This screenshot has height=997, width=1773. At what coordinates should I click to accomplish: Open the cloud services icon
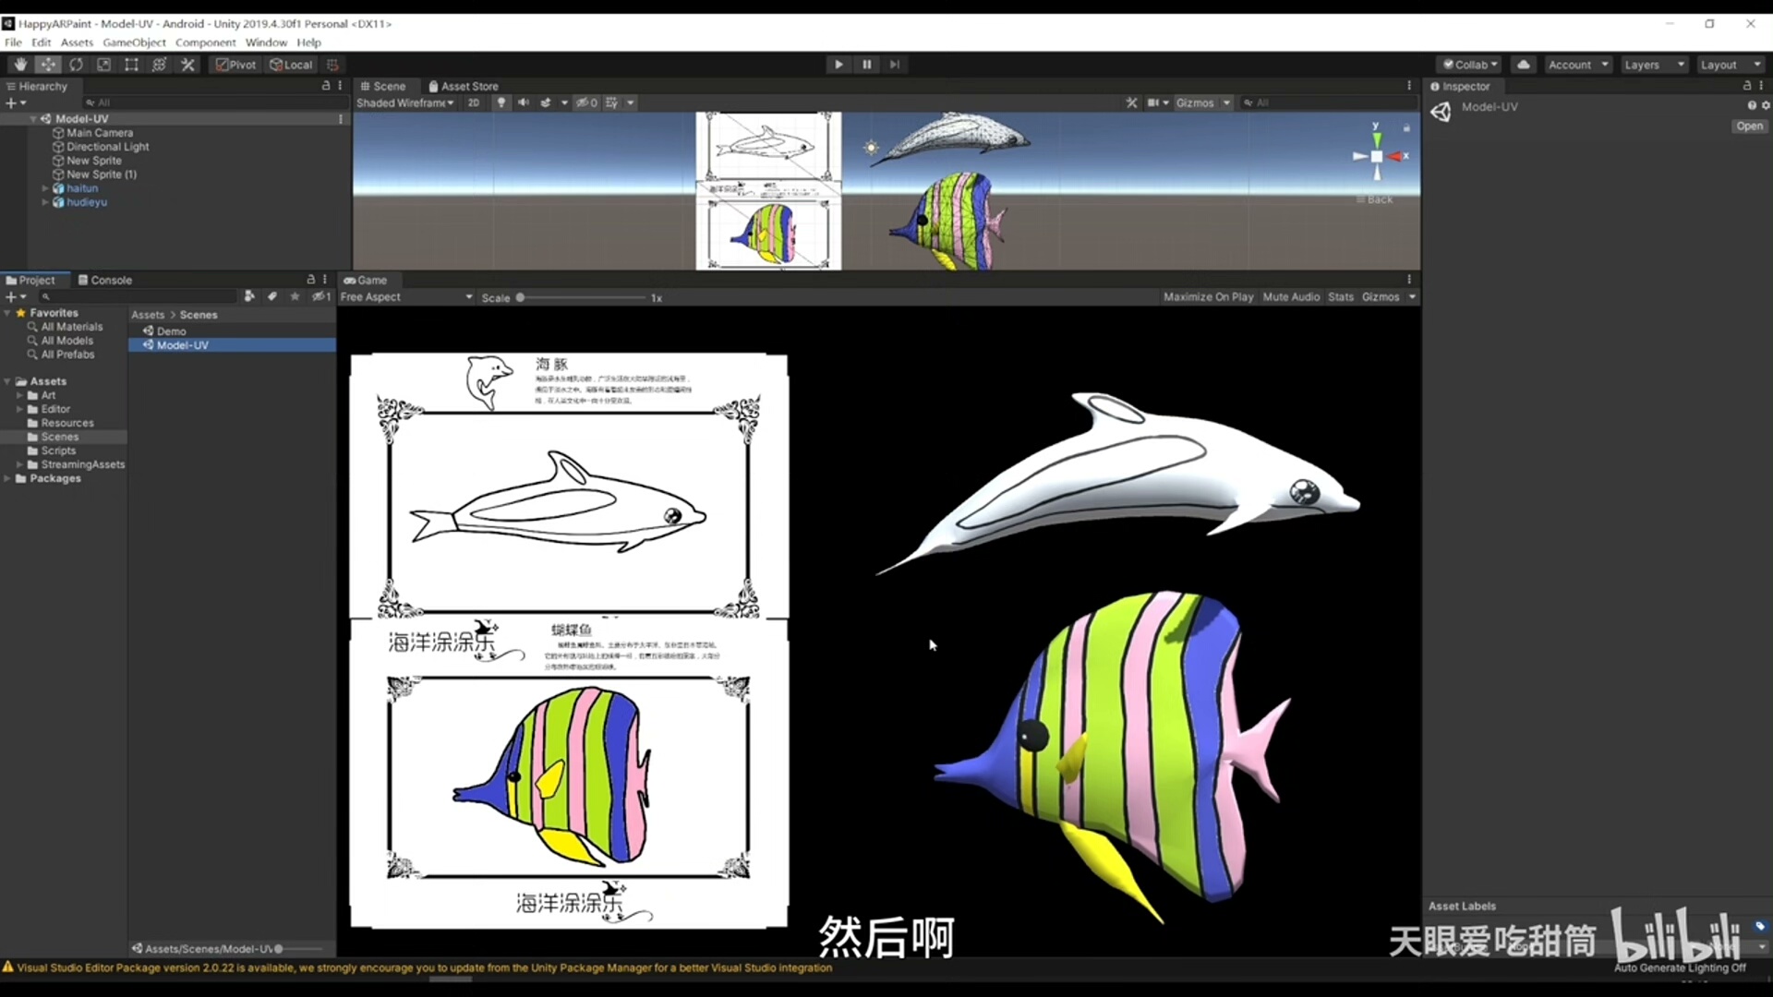(x=1524, y=65)
